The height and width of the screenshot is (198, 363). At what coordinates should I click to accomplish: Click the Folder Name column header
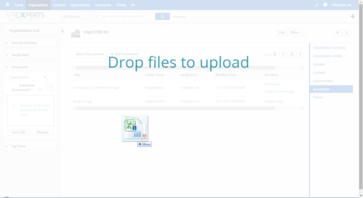click(x=155, y=75)
